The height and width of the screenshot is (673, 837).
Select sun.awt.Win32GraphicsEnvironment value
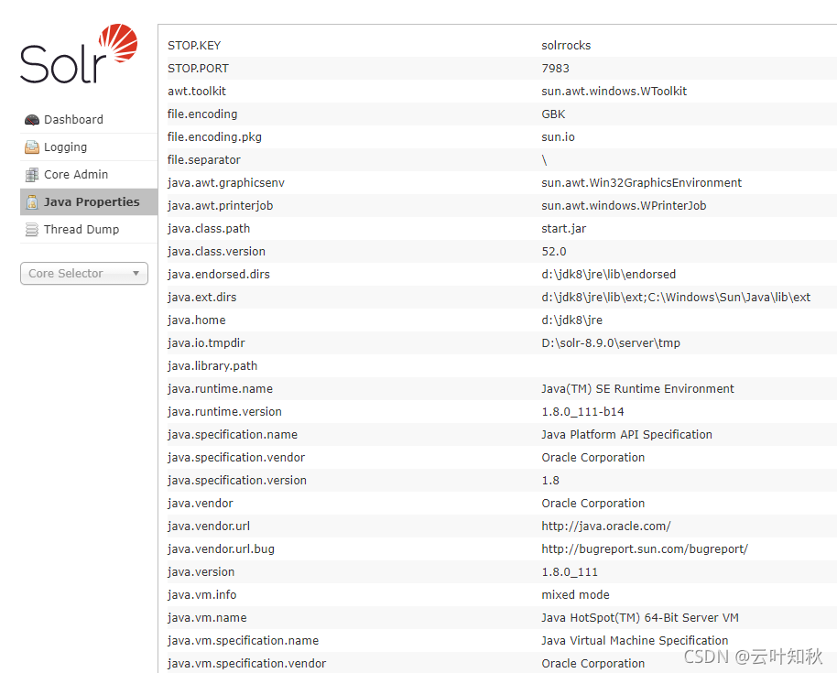[x=641, y=183]
